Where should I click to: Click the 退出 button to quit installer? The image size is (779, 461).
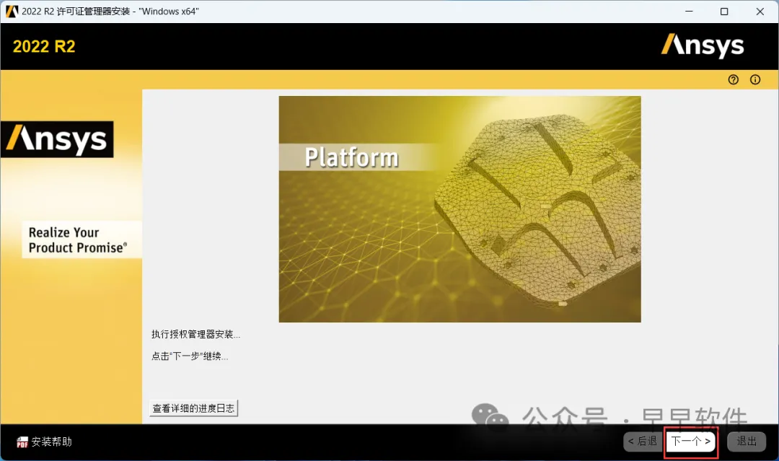[747, 441]
